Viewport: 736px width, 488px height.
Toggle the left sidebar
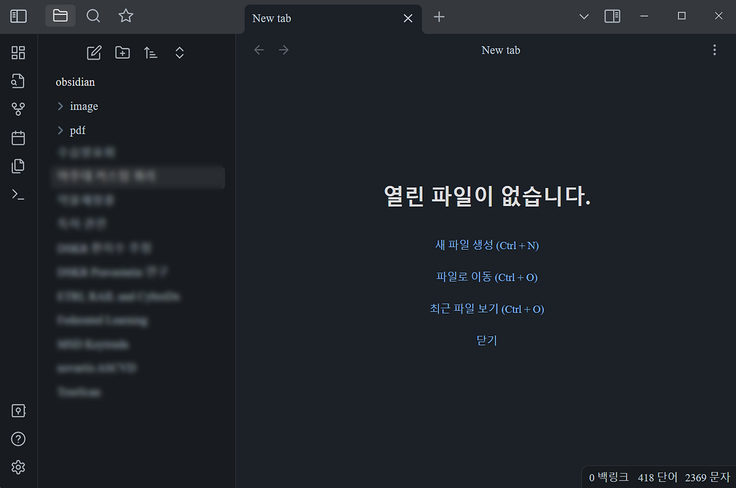point(18,16)
